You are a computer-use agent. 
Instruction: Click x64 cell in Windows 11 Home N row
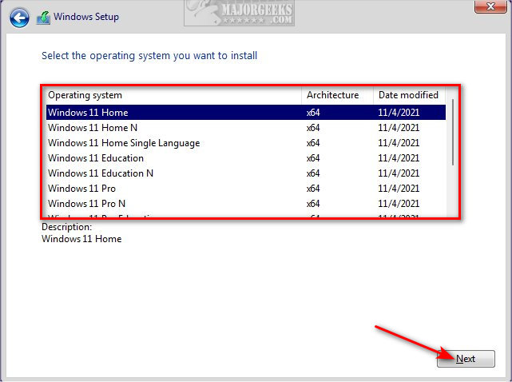coord(313,128)
